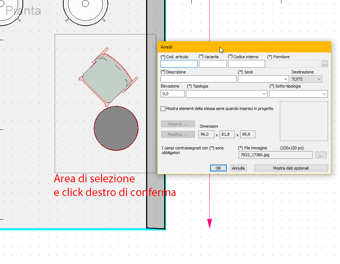Image resolution: width=340 pixels, height=264 pixels.
Task: Browse for image file with ellipsis button
Action: (321, 155)
